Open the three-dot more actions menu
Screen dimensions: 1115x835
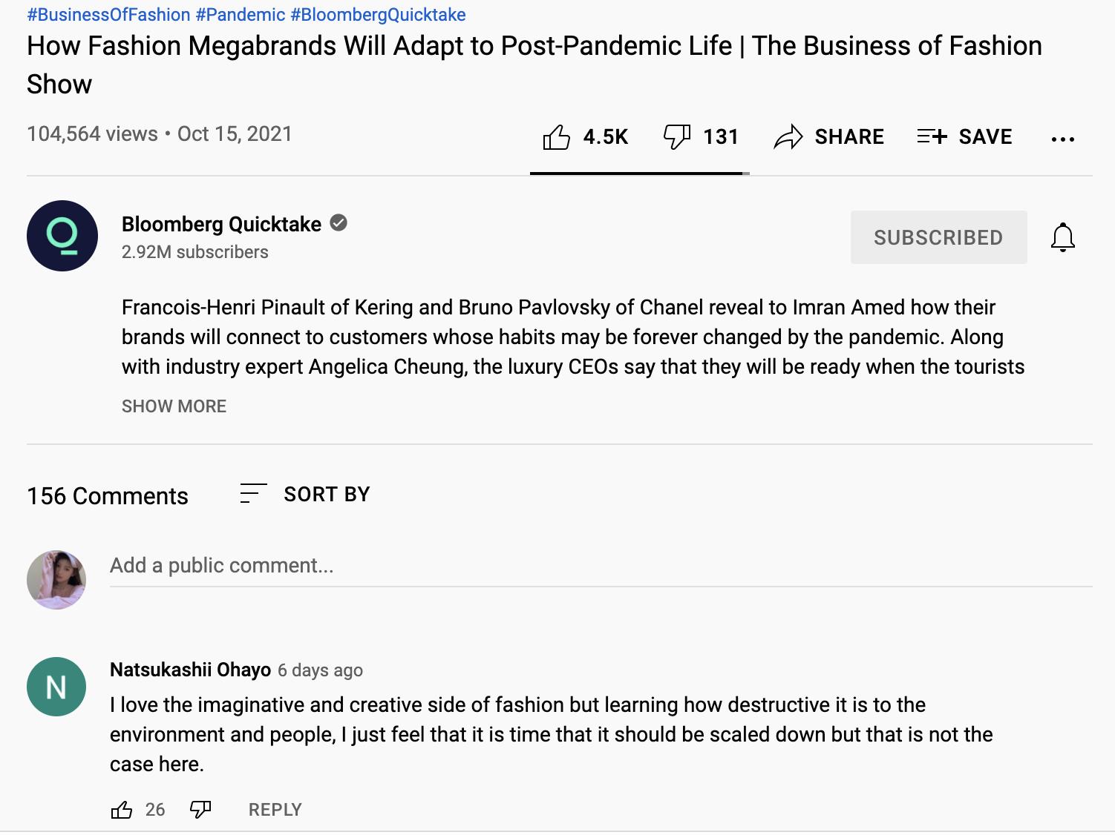(x=1062, y=139)
